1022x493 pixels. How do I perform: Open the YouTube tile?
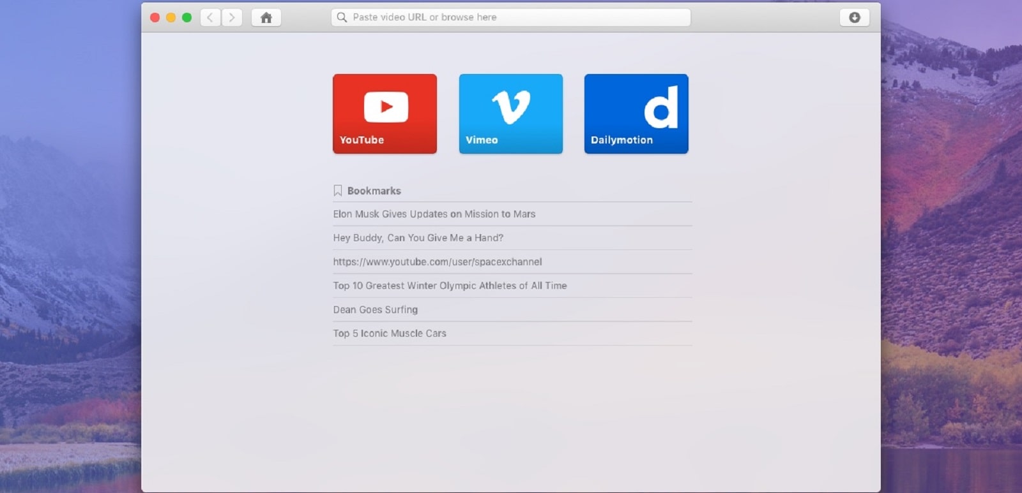(385, 114)
